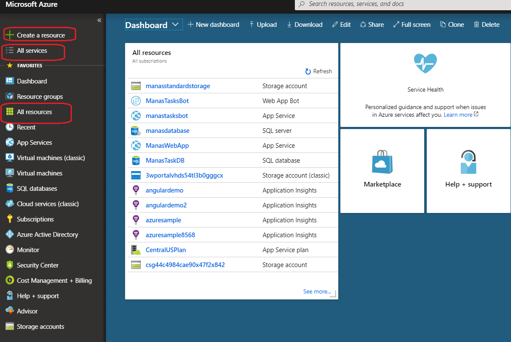Switch the dashboard to Full screen
The image size is (511, 342).
pos(412,25)
